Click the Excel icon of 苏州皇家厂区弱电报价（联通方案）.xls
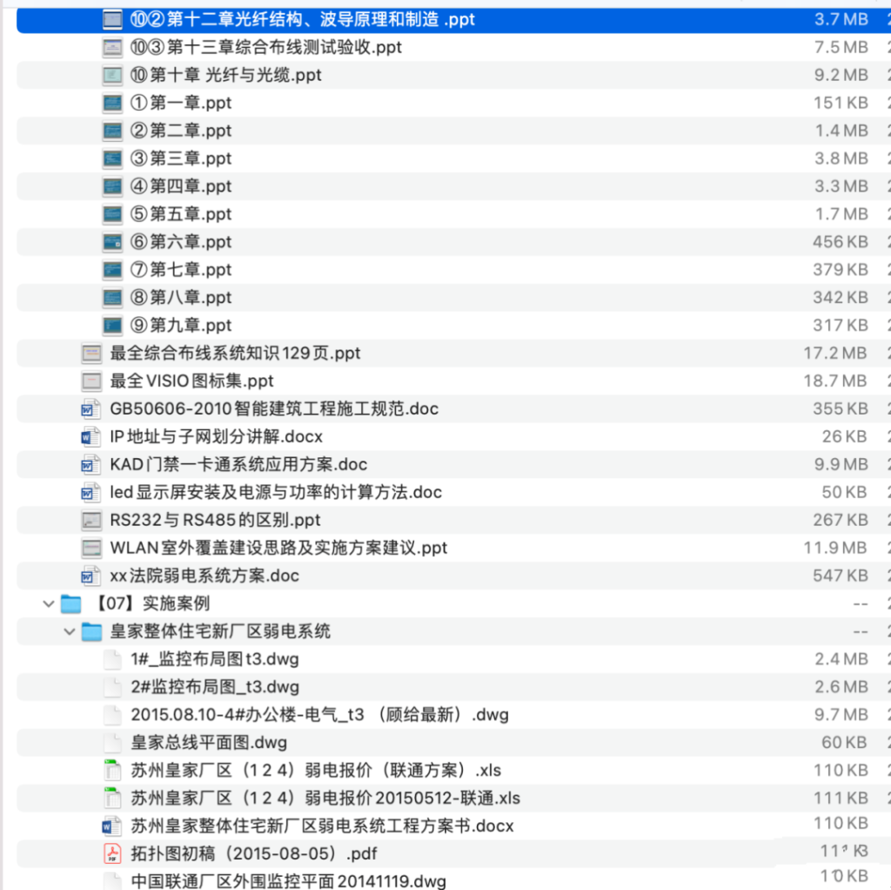Viewport: 891px width, 890px height. coord(111,770)
